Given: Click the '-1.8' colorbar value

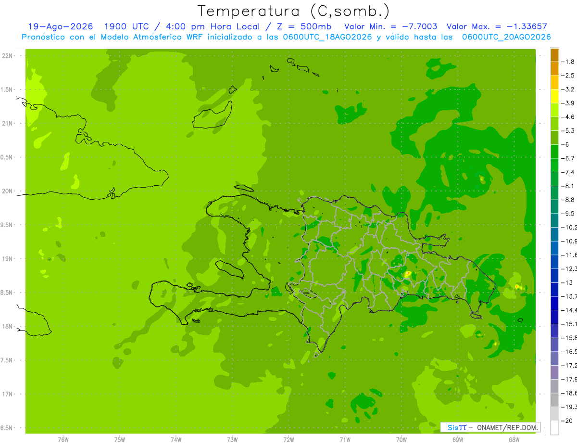Looking at the screenshot, I should 568,62.
